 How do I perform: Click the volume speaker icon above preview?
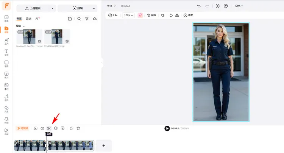(x=162, y=16)
